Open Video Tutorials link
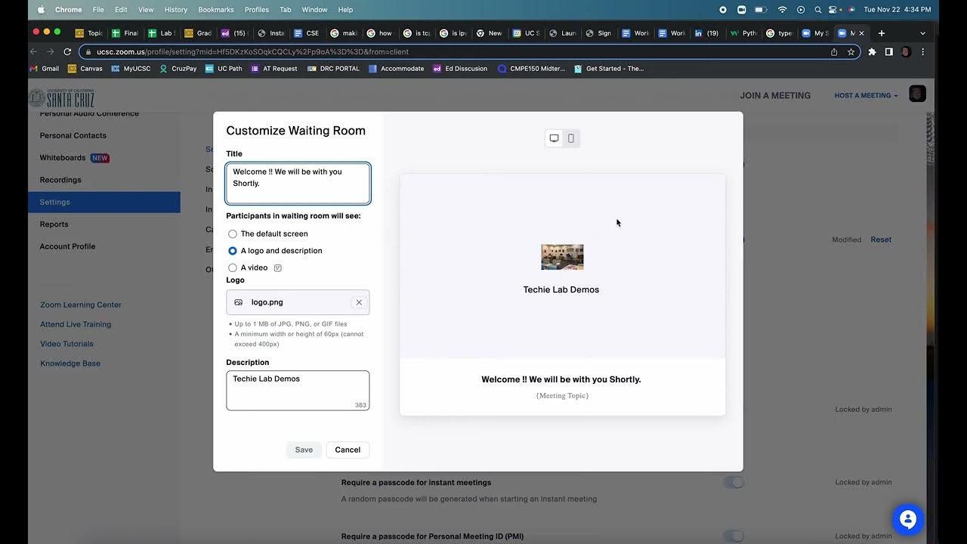 pos(66,345)
